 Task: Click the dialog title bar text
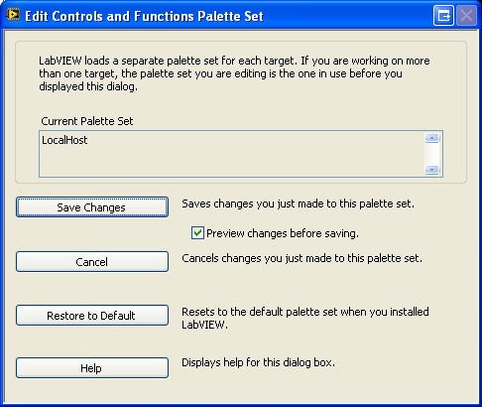click(144, 16)
